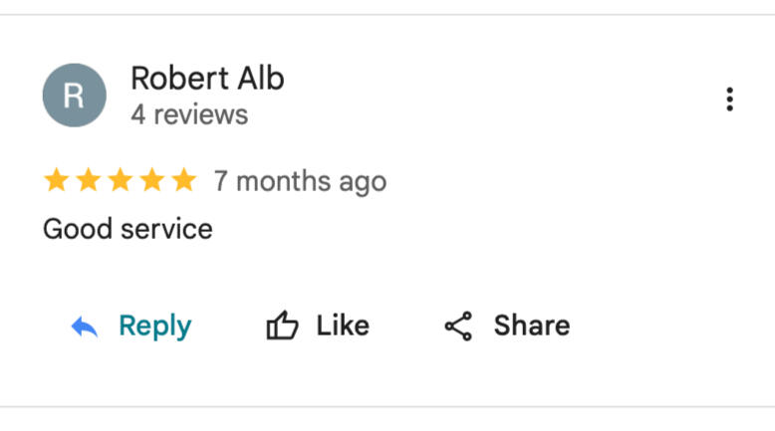Image resolution: width=775 pixels, height=431 pixels.
Task: Click the divider line below the review
Action: [x=387, y=406]
